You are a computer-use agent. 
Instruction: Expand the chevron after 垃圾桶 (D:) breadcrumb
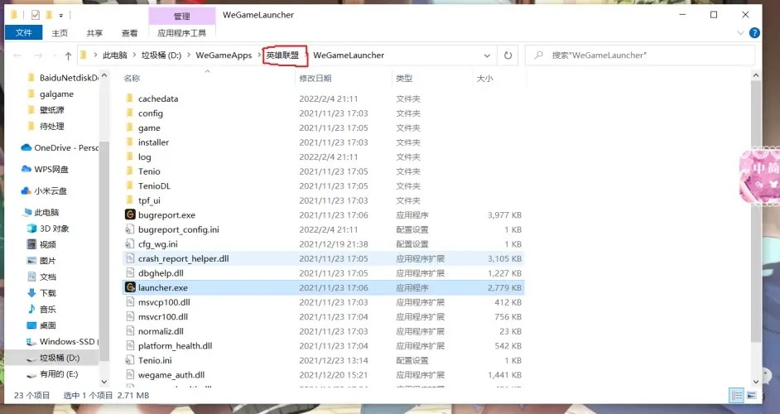point(189,55)
